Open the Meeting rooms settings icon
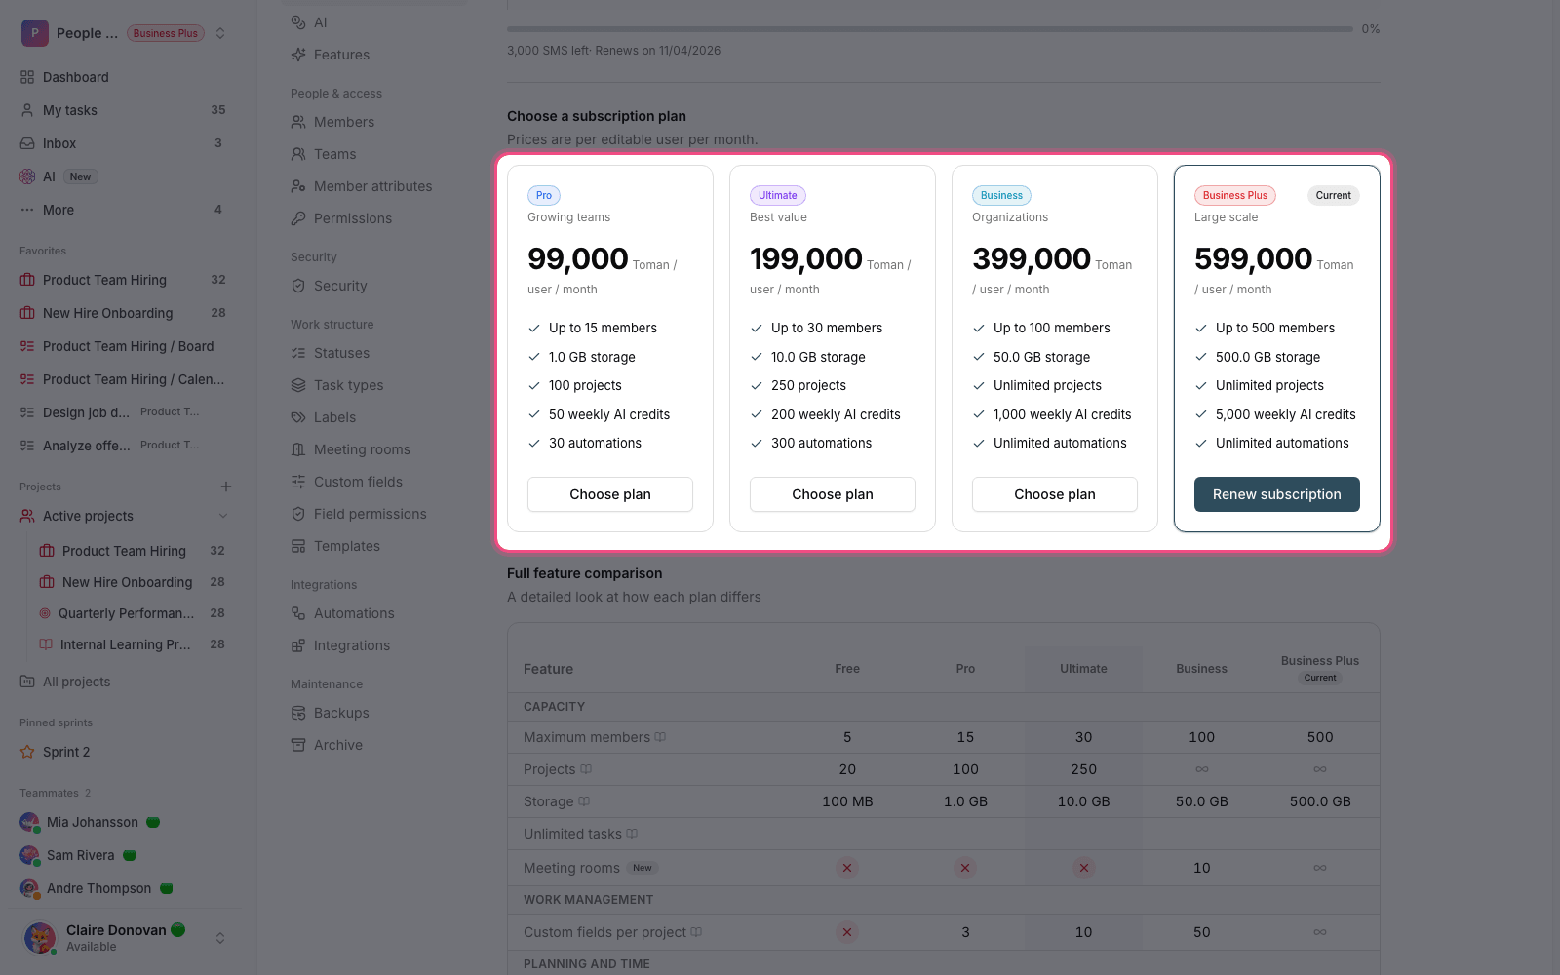 (x=298, y=449)
